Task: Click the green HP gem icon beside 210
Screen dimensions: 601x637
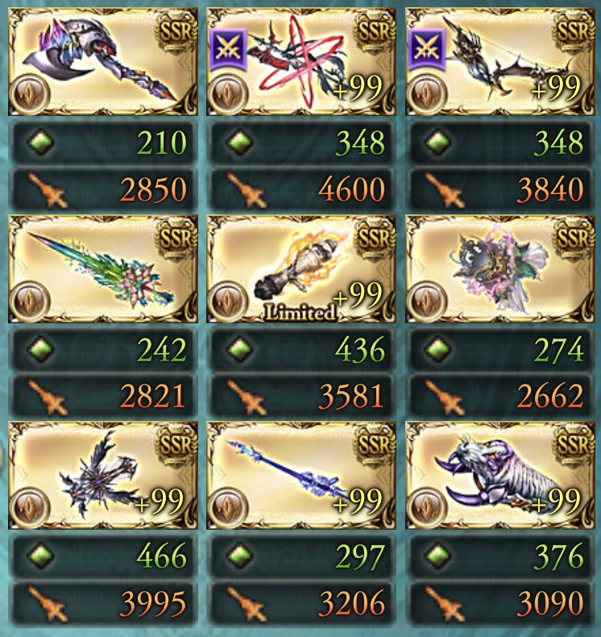Action: coord(40,143)
